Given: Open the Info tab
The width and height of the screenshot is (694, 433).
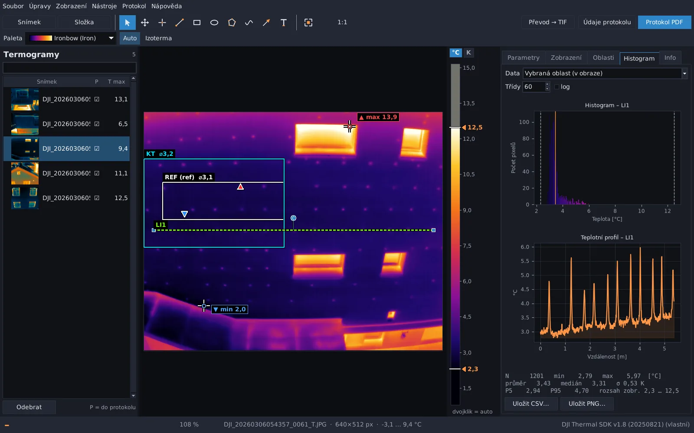Looking at the screenshot, I should 670,58.
